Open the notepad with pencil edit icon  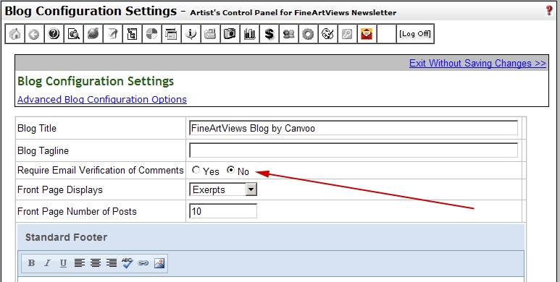tap(112, 34)
